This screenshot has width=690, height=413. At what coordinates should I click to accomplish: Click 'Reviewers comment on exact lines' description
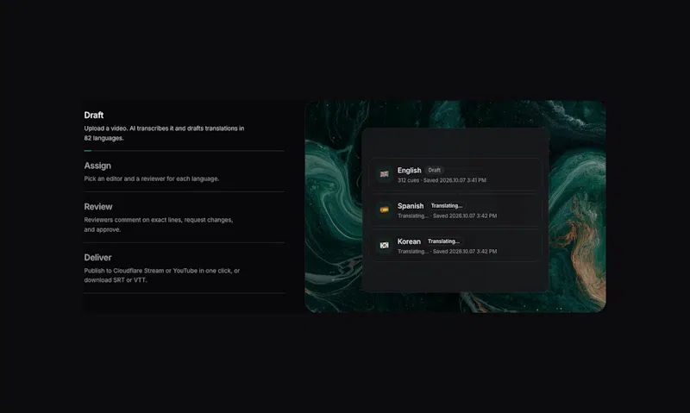(x=159, y=224)
